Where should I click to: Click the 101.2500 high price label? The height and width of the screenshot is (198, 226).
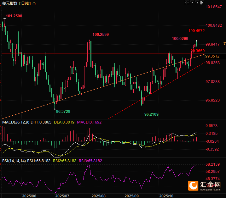(x=14, y=16)
